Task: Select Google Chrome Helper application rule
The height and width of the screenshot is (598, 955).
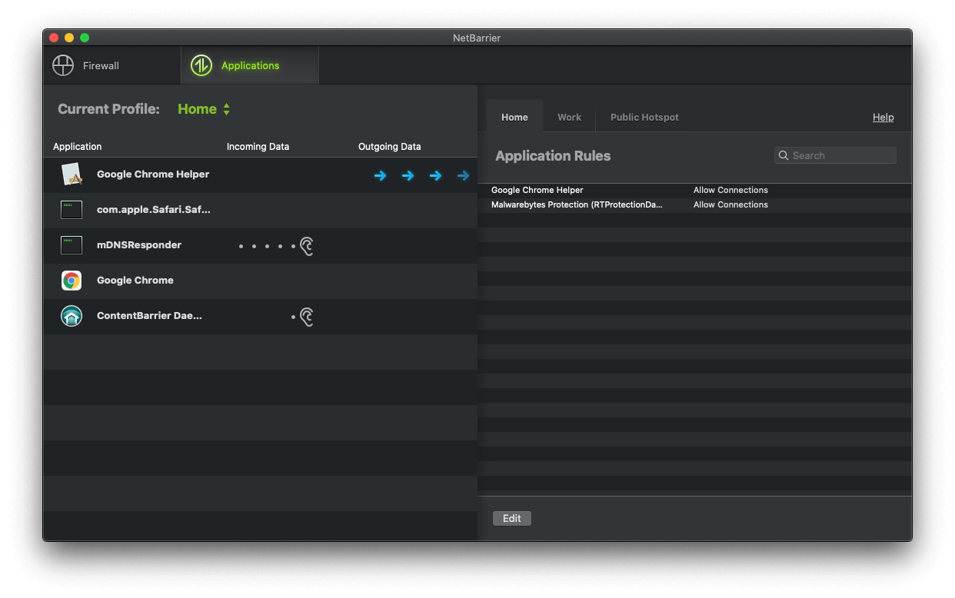Action: (694, 190)
